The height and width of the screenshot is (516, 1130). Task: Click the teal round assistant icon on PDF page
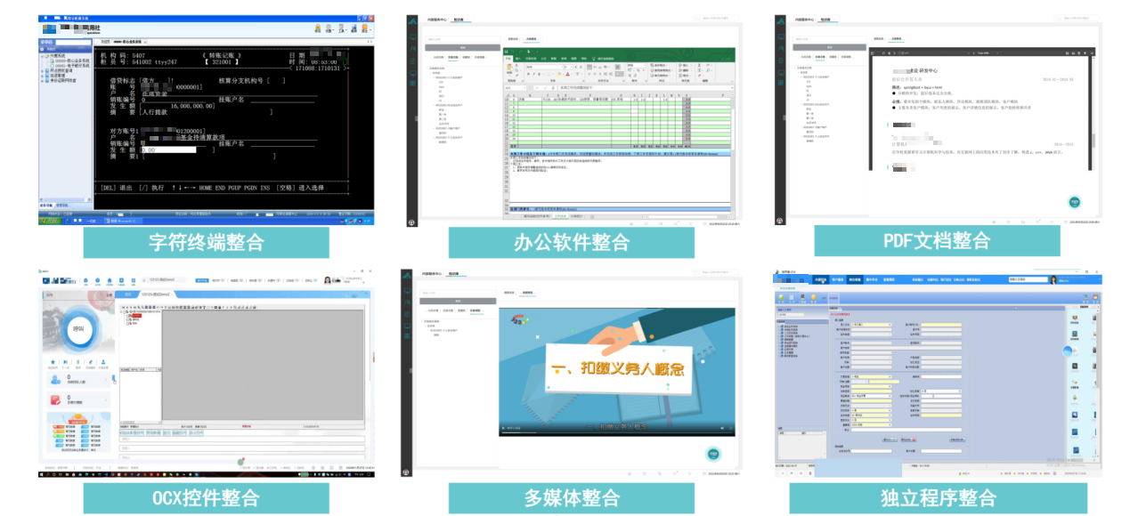pyautogui.click(x=1074, y=203)
